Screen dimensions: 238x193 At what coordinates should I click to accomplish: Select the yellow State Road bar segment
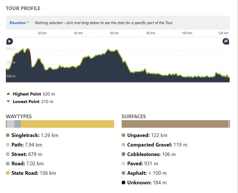(67, 124)
